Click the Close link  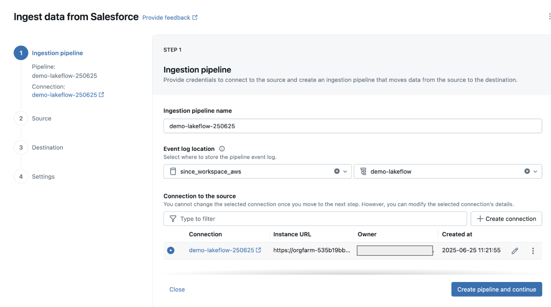(x=177, y=289)
